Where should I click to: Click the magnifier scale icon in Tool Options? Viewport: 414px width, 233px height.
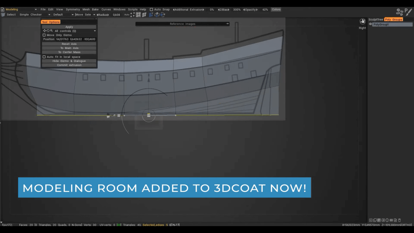click(x=51, y=31)
